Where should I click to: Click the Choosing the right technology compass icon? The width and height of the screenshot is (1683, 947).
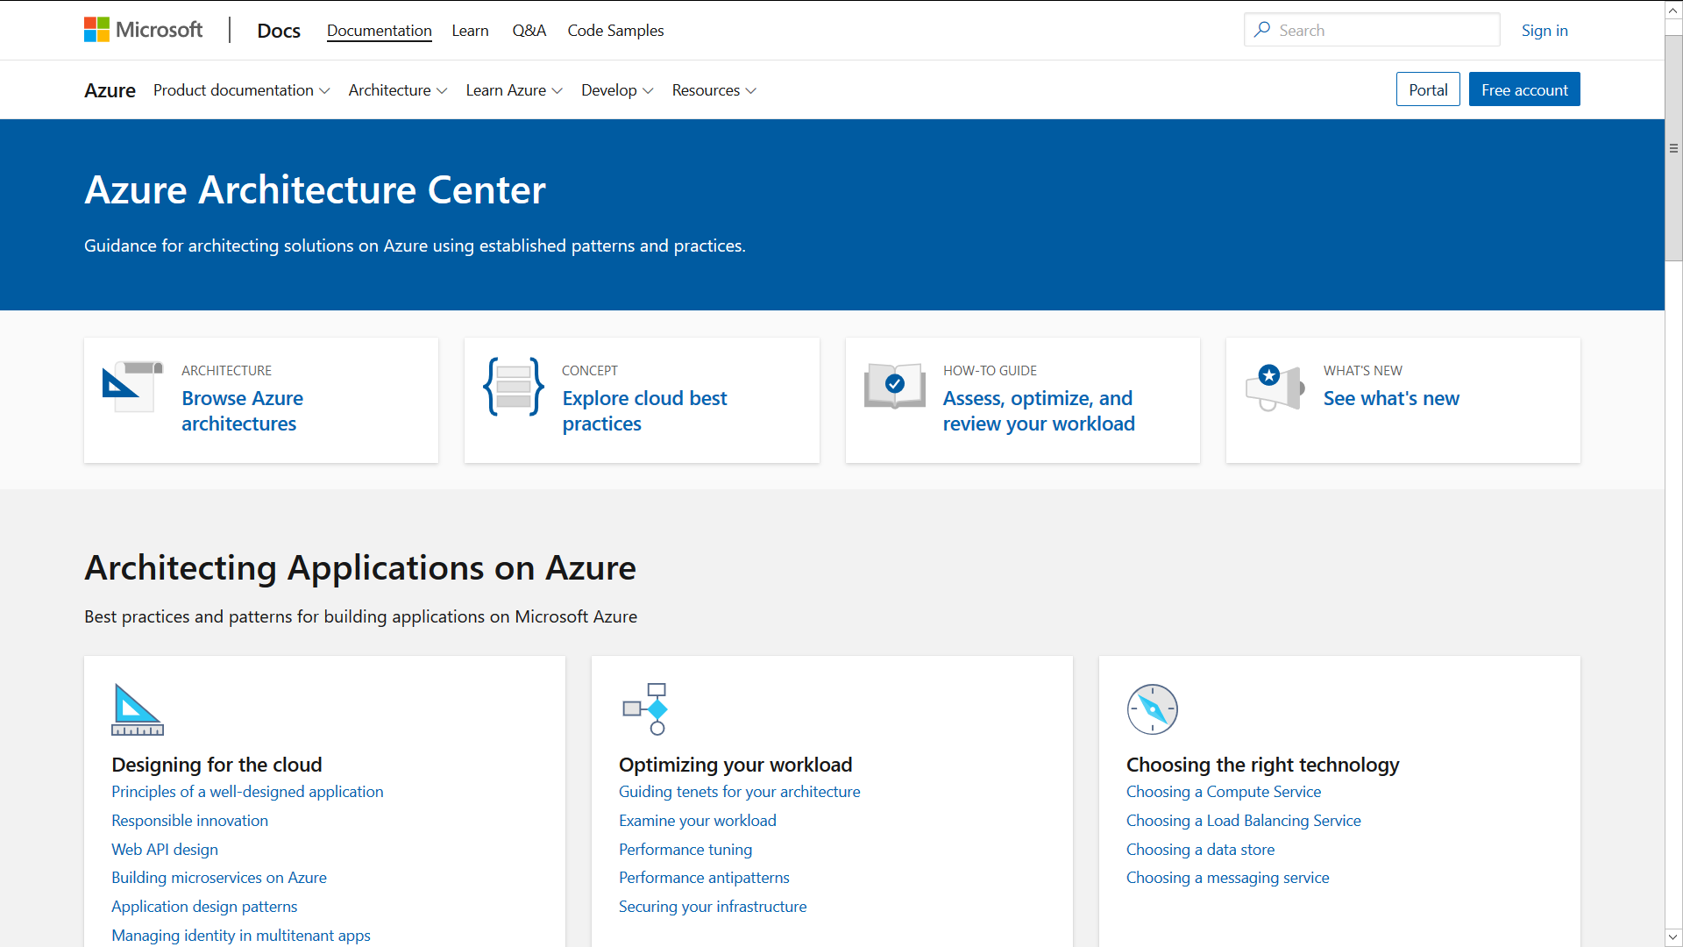[1153, 709]
